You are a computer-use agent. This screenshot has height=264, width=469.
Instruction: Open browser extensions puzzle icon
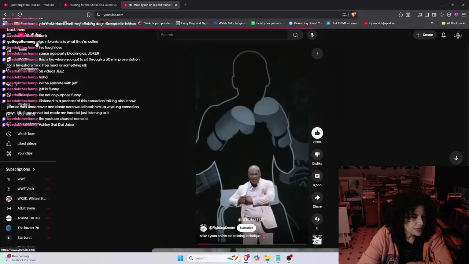[400, 15]
